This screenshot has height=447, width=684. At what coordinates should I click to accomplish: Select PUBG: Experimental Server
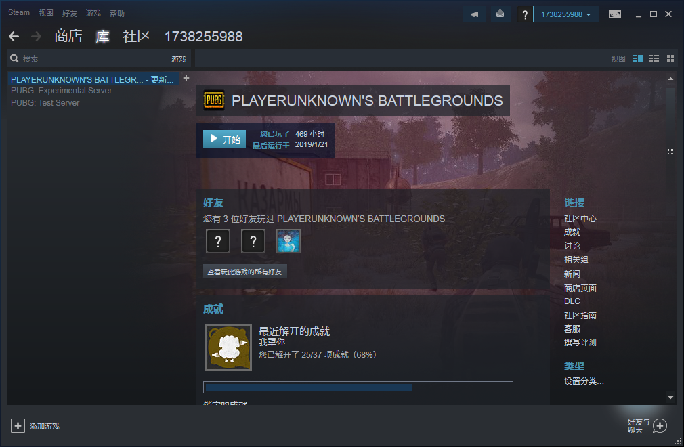[61, 91]
